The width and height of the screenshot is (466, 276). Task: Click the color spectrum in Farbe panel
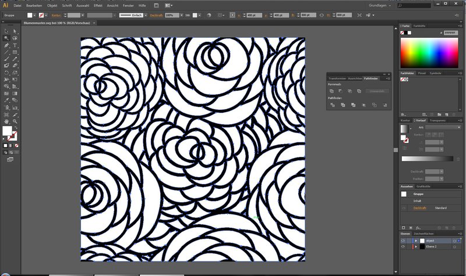click(429, 53)
